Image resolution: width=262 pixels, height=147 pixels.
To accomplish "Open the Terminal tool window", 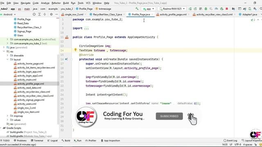I will (37, 140).
